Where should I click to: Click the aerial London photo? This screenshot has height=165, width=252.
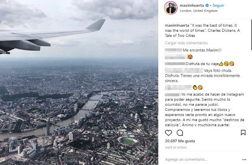point(79,82)
